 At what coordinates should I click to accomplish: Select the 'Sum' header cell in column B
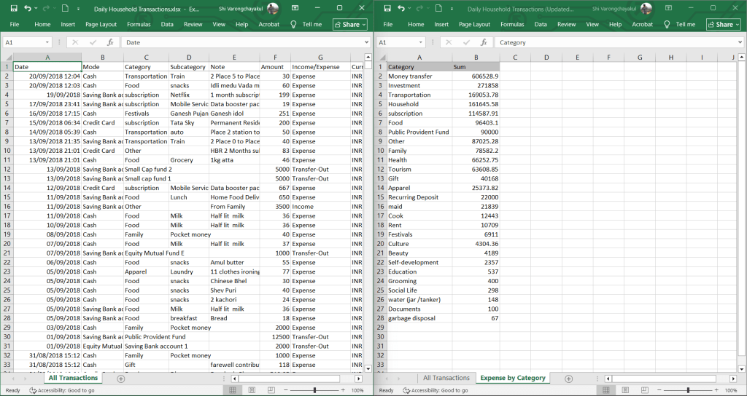(475, 67)
